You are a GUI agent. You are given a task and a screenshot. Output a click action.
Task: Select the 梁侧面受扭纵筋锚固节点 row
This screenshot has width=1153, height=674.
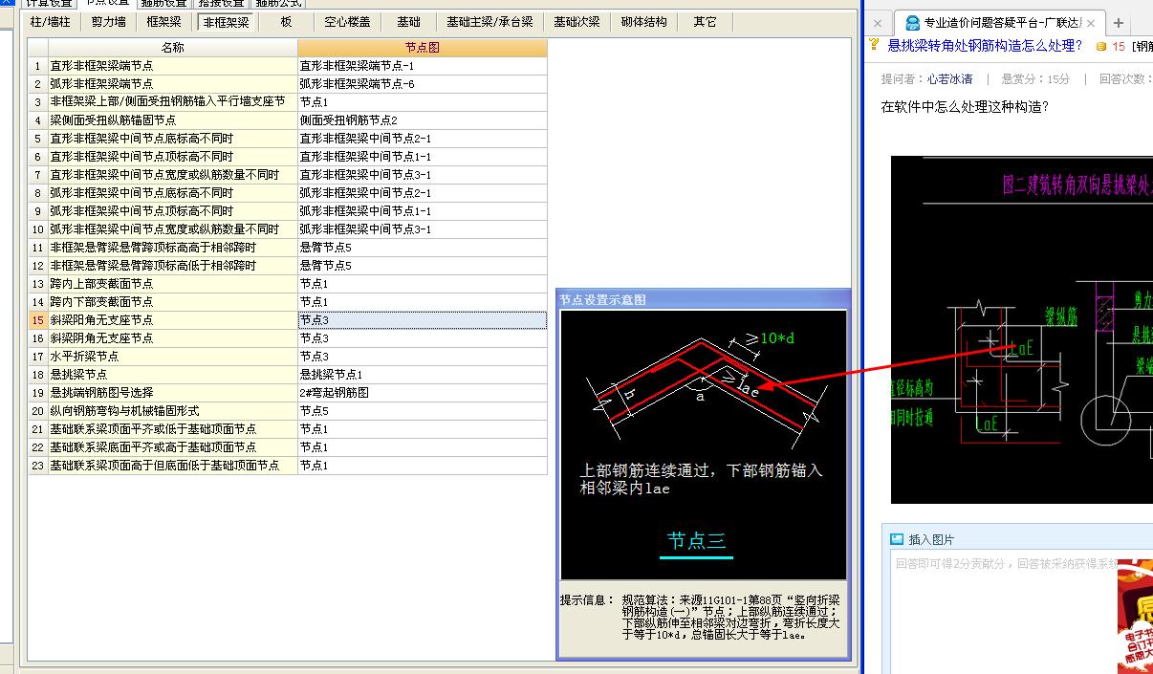point(173,120)
